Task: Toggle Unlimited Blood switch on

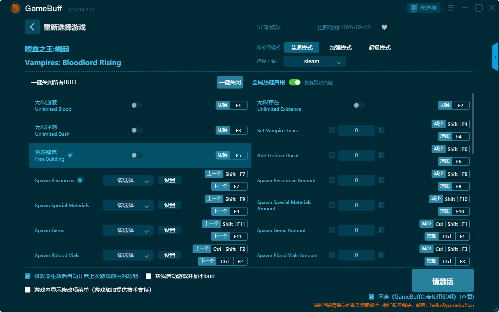Action: pos(136,105)
